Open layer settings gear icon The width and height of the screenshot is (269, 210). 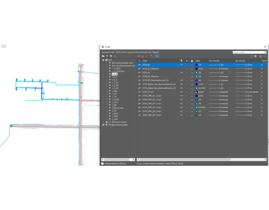(255, 56)
